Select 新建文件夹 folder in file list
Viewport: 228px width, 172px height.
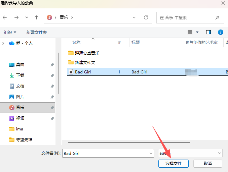pyautogui.click(x=82, y=62)
